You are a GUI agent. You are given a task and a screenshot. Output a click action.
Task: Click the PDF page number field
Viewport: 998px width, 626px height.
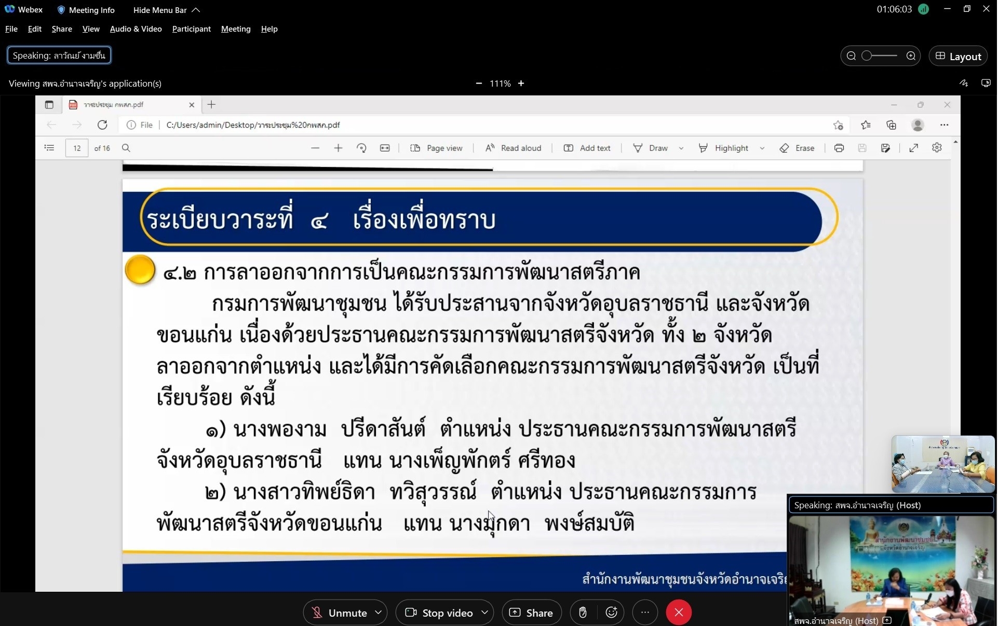pos(77,148)
